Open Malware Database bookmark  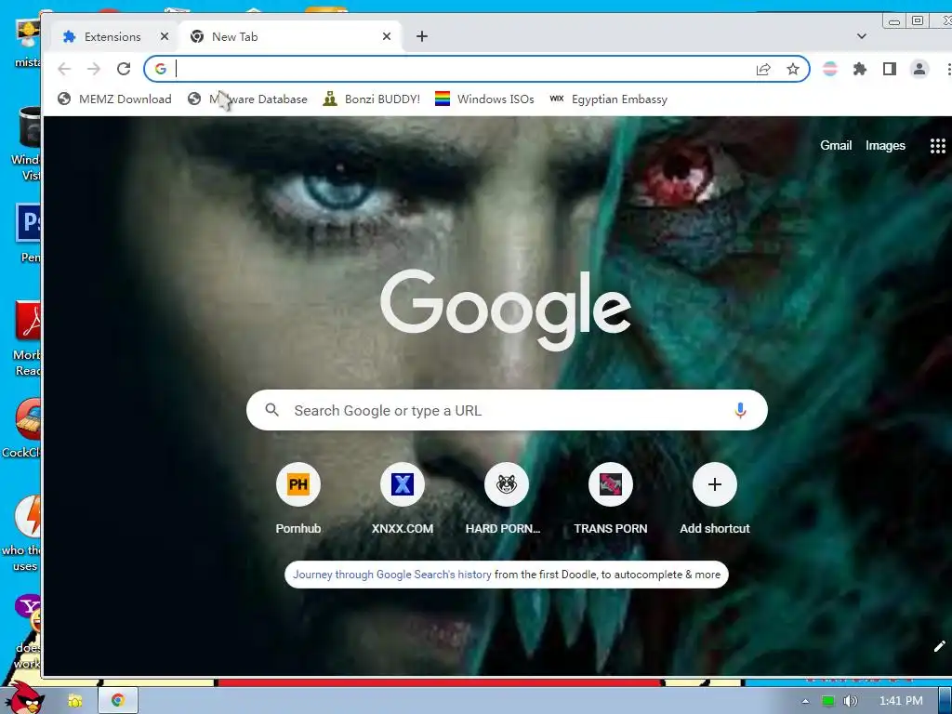tap(247, 99)
